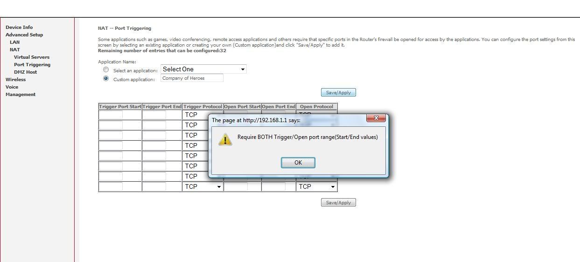Screen dimensions: 580x262
Task: Choose the 'Select an application' radio button
Action: (106, 69)
